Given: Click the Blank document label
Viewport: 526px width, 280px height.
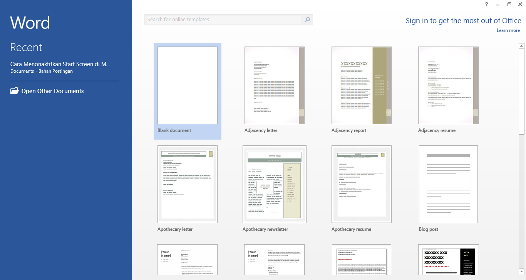Looking at the screenshot, I should (174, 130).
